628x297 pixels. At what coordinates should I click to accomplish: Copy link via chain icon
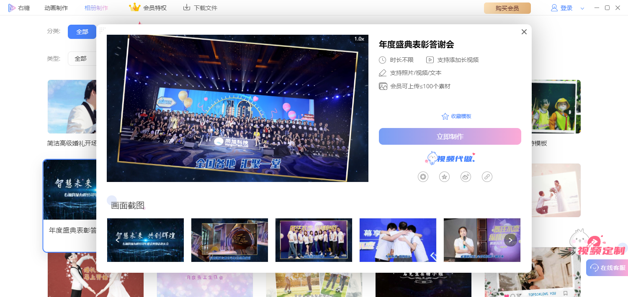click(x=487, y=177)
